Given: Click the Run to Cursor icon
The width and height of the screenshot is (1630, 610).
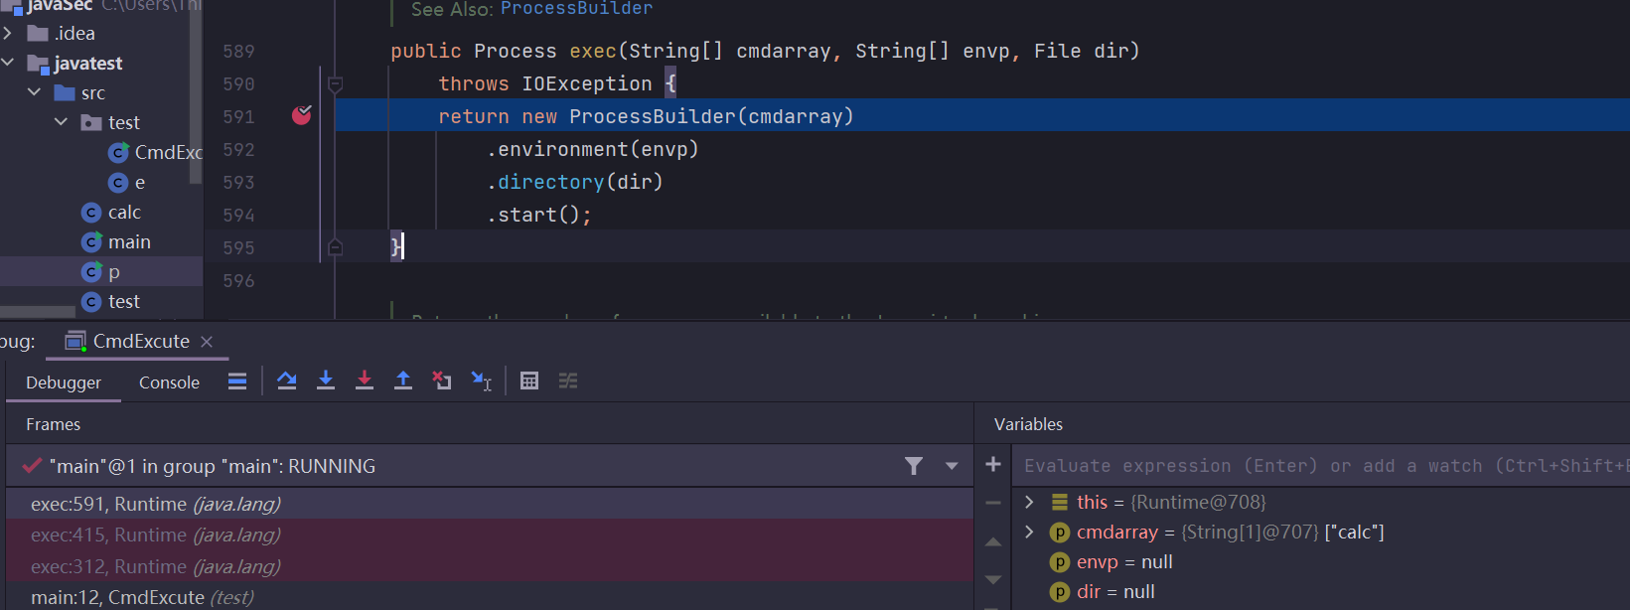Looking at the screenshot, I should click(482, 381).
